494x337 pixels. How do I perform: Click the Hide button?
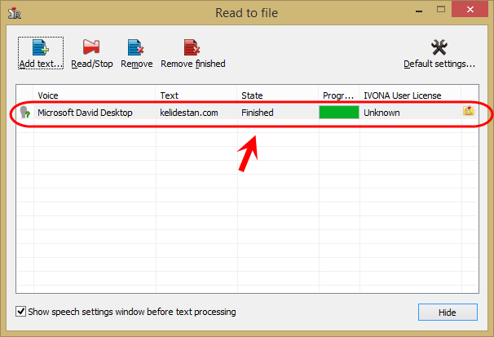[x=448, y=312]
